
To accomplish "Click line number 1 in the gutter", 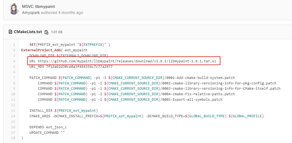I will point(14,45).
